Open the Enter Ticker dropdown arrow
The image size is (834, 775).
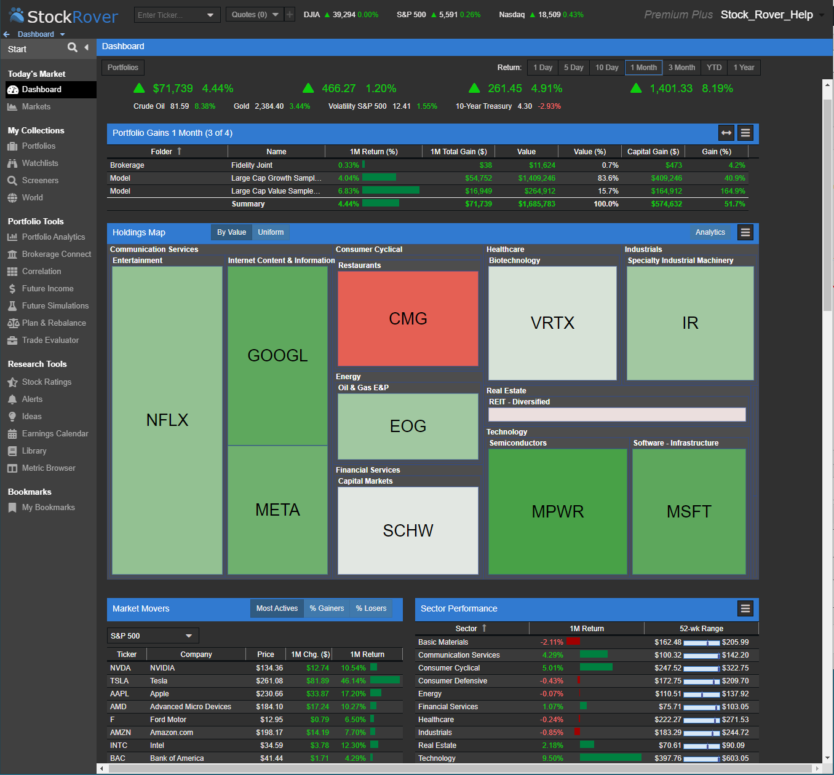(211, 15)
